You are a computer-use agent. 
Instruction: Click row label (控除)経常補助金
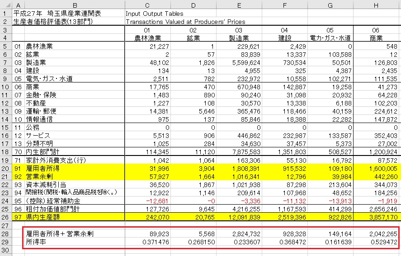[x=53, y=201]
